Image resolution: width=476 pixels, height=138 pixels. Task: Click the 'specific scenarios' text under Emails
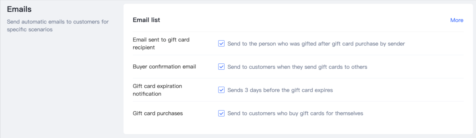[x=30, y=30]
